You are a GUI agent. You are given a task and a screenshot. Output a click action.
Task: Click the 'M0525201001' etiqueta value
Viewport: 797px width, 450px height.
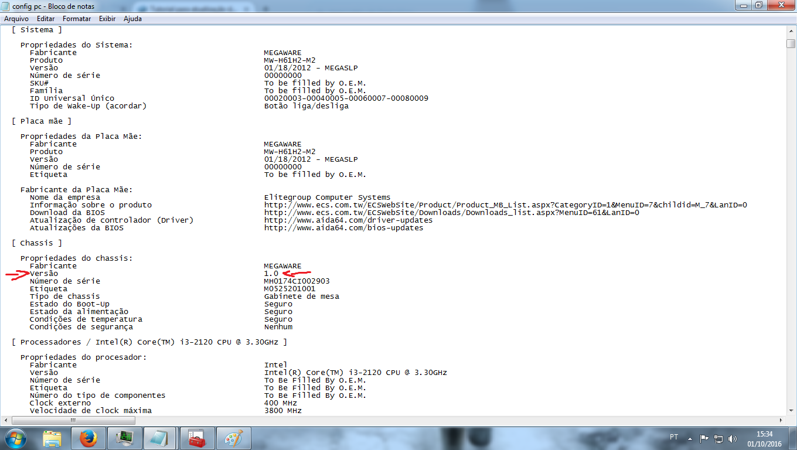tap(289, 289)
